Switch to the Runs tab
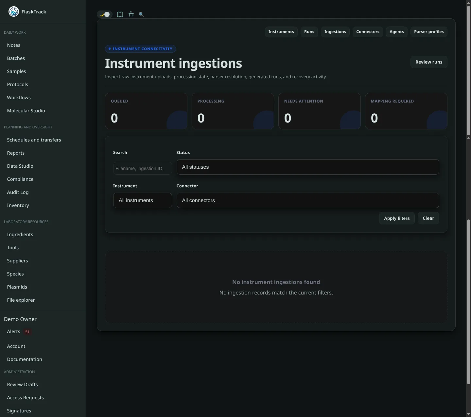471x417 pixels. [x=309, y=32]
